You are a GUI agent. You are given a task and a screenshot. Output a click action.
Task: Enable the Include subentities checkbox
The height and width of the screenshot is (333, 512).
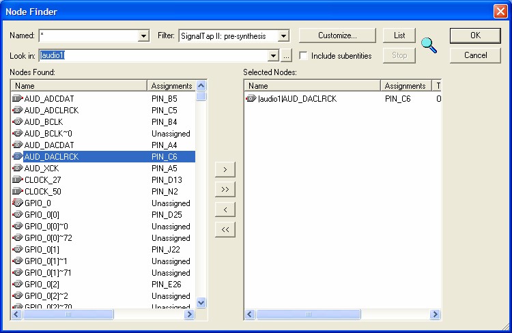point(303,56)
